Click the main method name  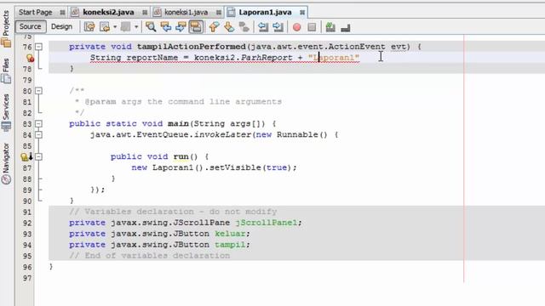point(178,123)
